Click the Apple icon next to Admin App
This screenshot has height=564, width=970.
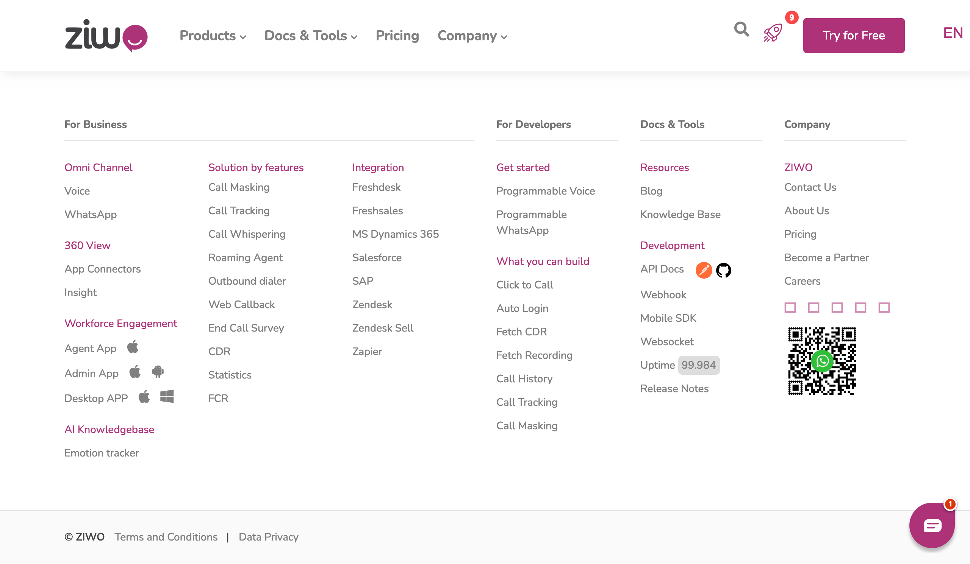[x=135, y=372]
